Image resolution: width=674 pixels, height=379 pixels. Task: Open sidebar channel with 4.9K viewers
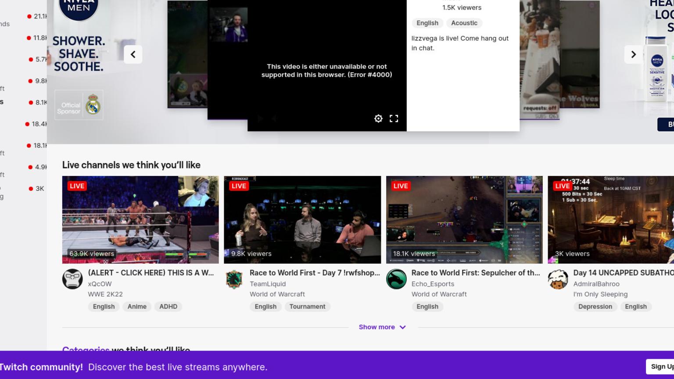tap(38, 167)
